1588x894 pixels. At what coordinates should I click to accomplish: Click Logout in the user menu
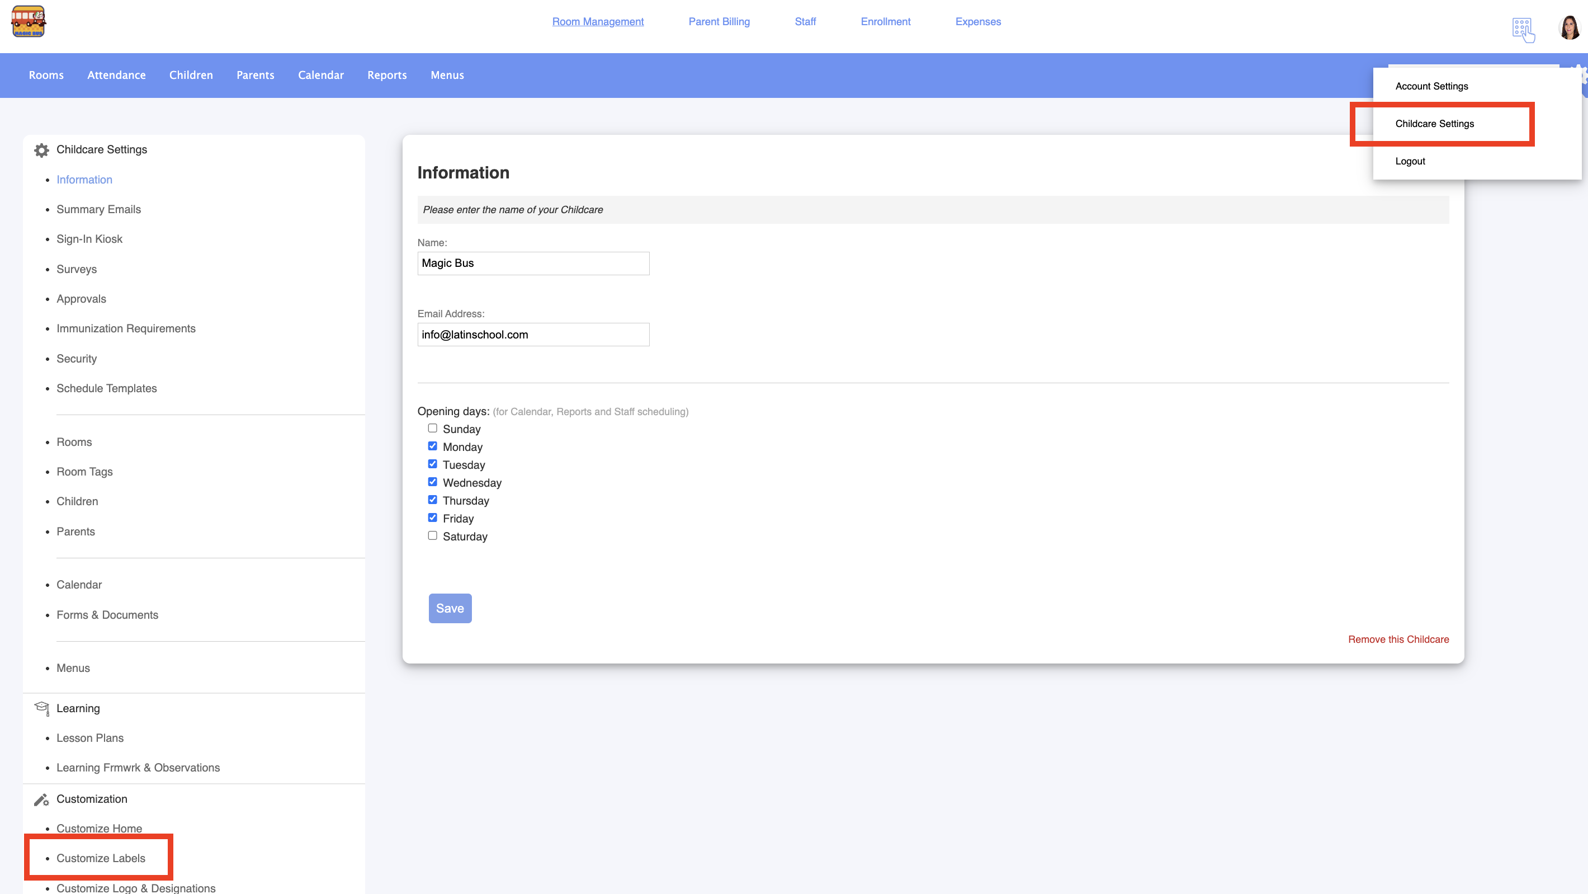[1410, 161]
